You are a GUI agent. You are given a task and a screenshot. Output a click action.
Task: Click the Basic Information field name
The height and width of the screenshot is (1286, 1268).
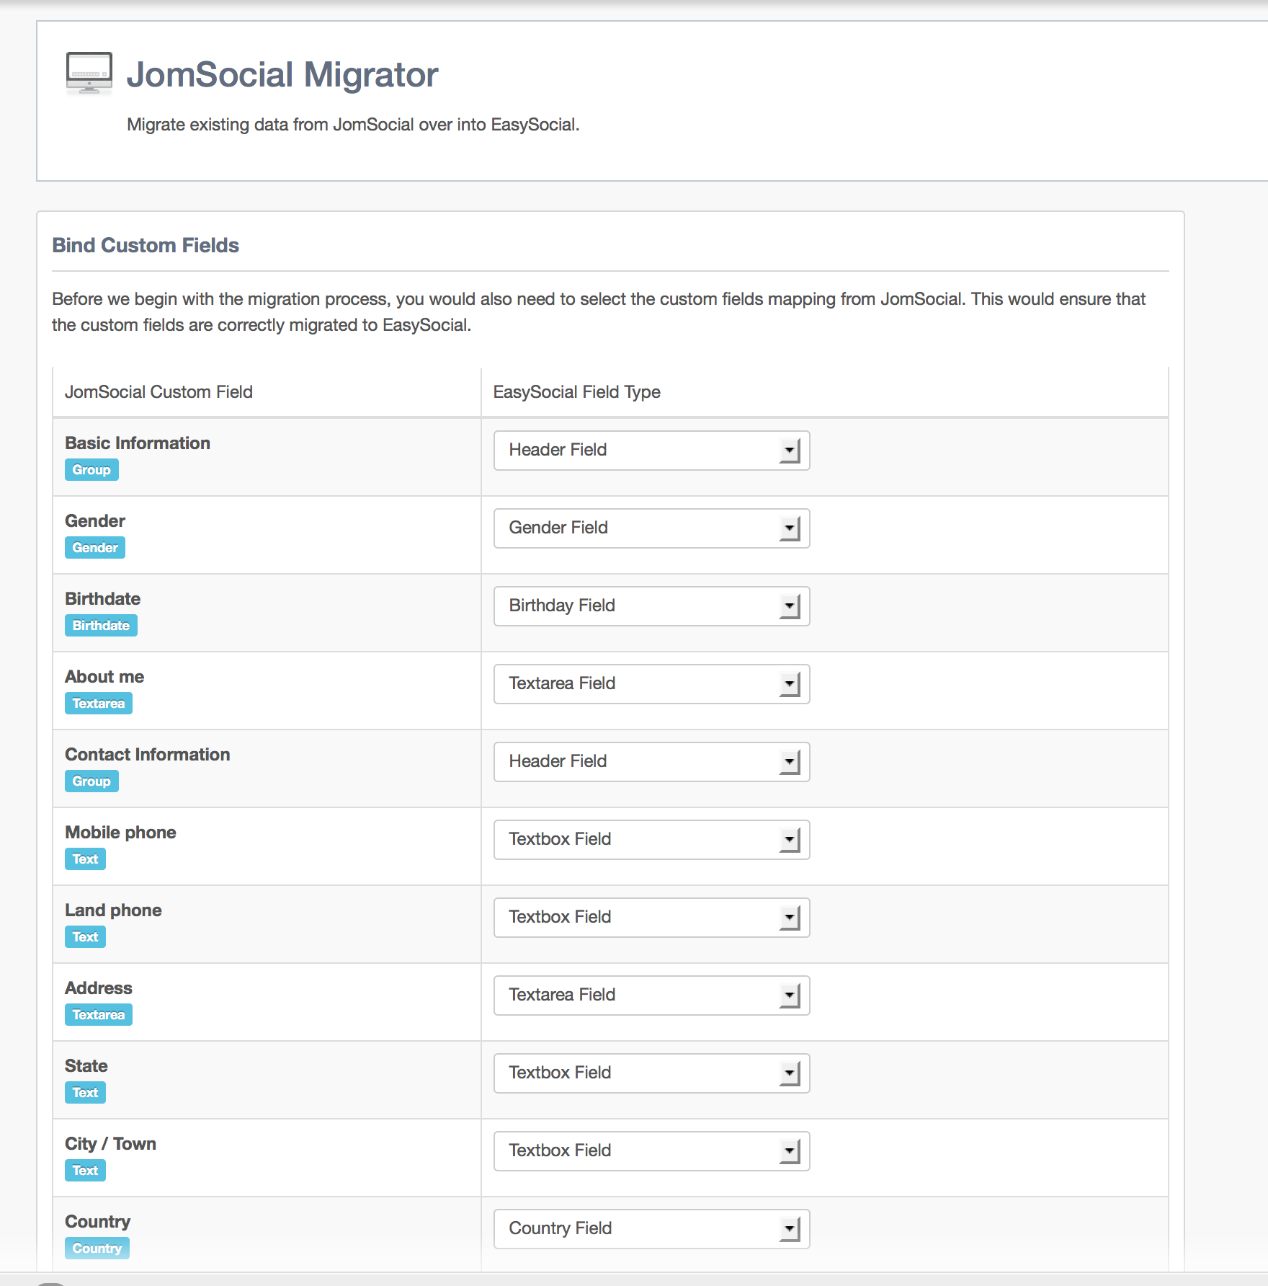138,443
